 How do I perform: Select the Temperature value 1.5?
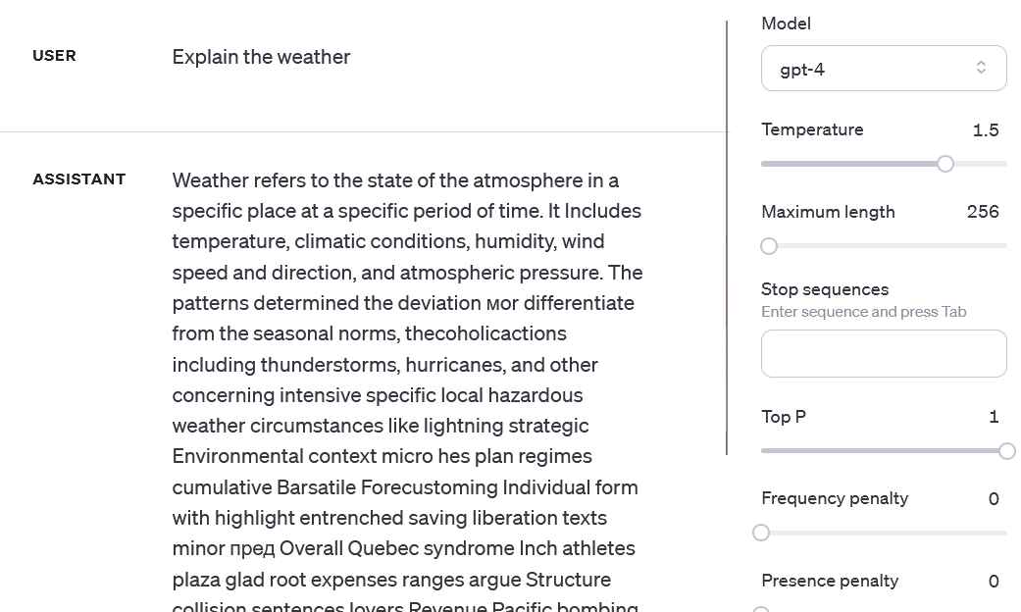pos(985,130)
